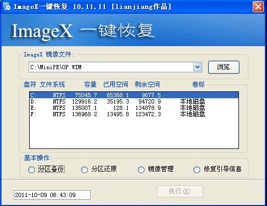Click the ImageX app icon in title bar
This screenshot has width=267, height=206.
click(7, 7)
